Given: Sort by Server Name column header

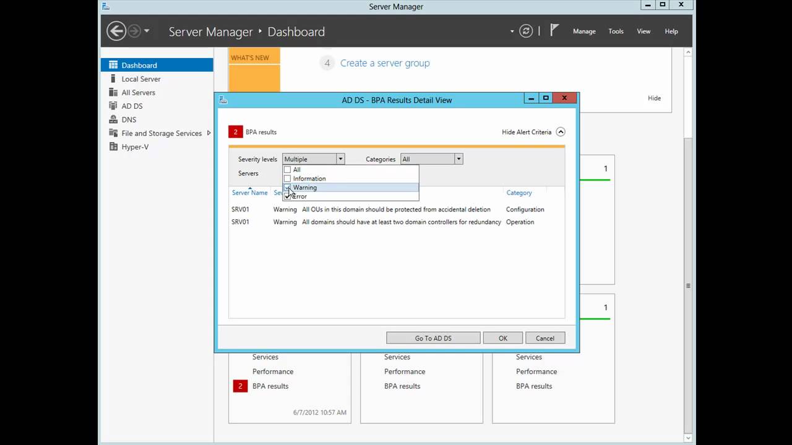Looking at the screenshot, I should point(250,193).
